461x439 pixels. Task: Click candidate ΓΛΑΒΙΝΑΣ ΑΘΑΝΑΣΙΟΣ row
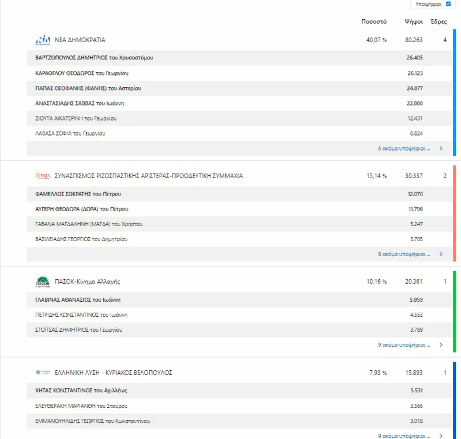tap(239, 299)
